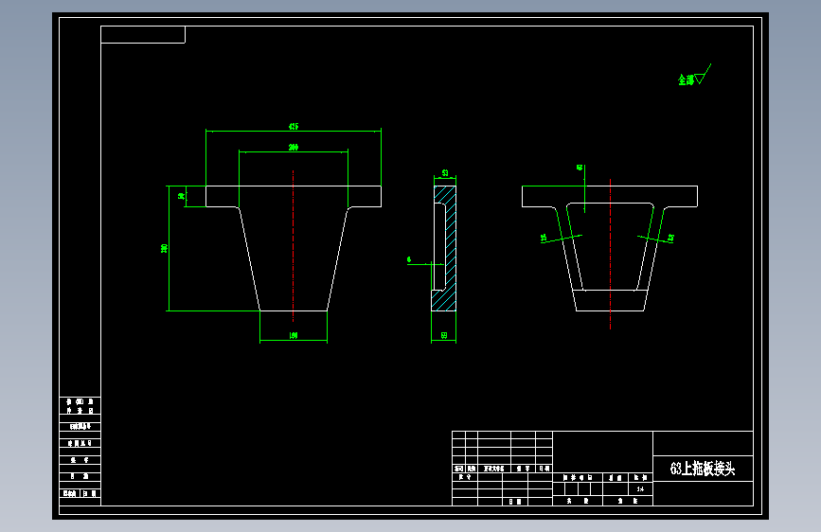821x532 pixels.
Task: Select the flange thickness dimension at upper left
Action: [181, 196]
